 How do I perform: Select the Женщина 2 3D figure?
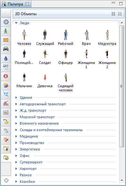coord(107,59)
